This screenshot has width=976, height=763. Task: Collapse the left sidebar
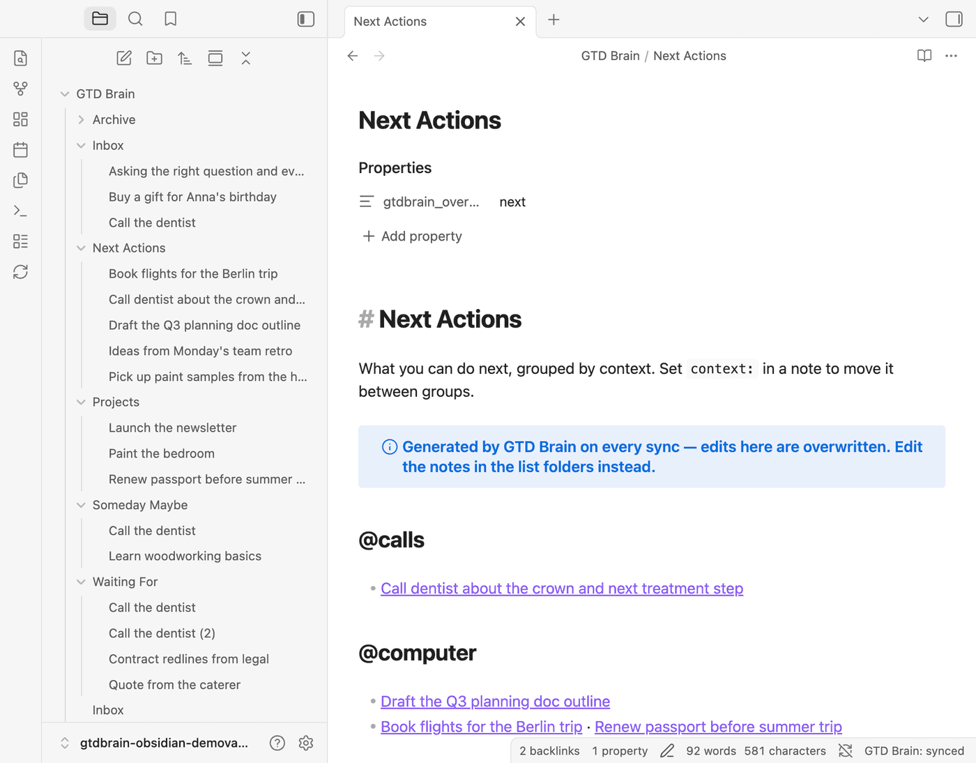pos(306,19)
